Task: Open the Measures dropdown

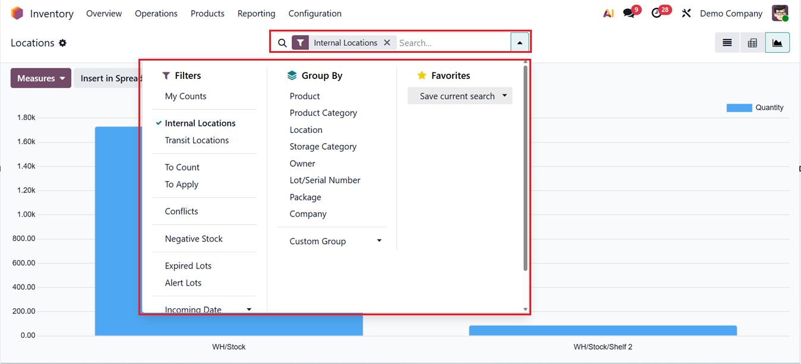Action: click(x=40, y=78)
